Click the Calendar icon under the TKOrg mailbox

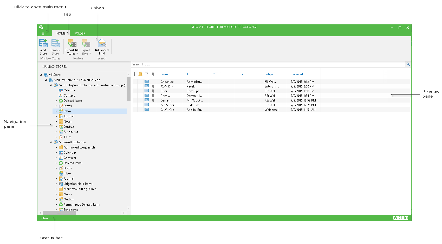click(61, 90)
